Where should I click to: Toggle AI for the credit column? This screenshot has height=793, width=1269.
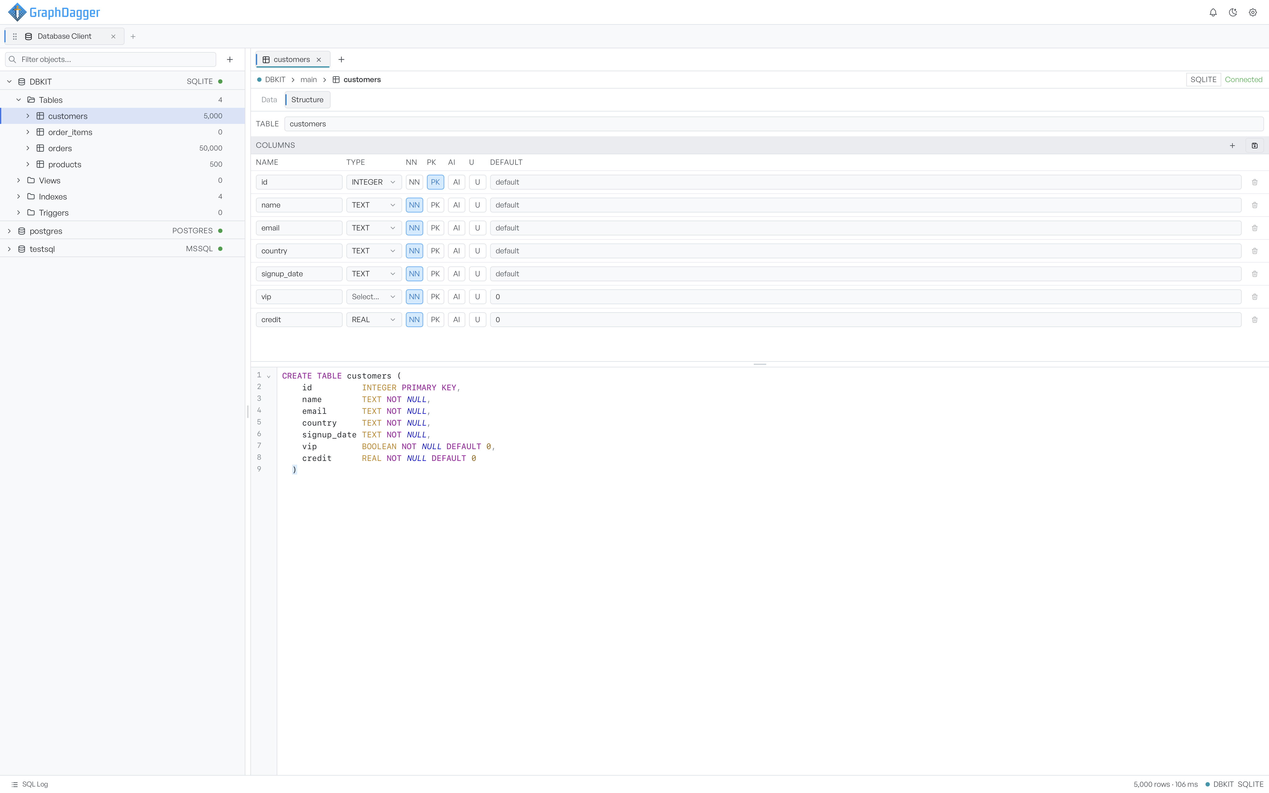[456, 319]
